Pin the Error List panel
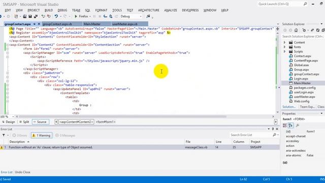Image resolution: width=325 pixels, height=183 pixels. coord(273,129)
